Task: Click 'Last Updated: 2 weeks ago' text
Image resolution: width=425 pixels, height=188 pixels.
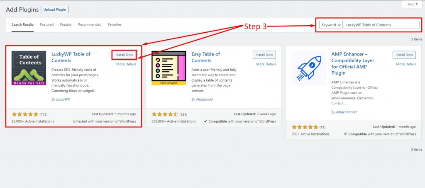Action: point(255,114)
